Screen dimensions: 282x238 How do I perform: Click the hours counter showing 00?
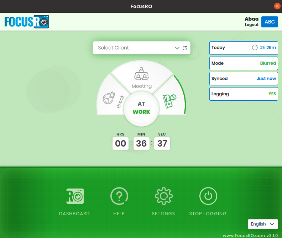click(x=120, y=143)
